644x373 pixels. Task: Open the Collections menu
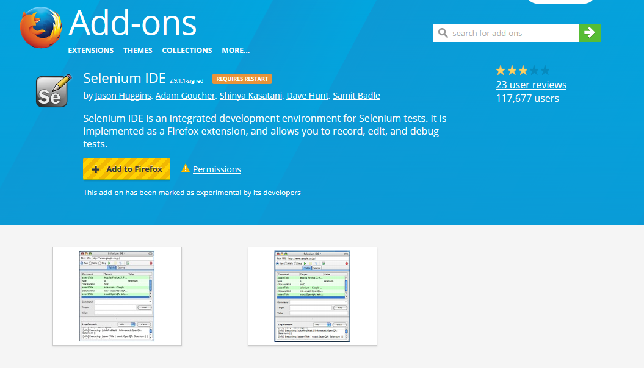187,51
